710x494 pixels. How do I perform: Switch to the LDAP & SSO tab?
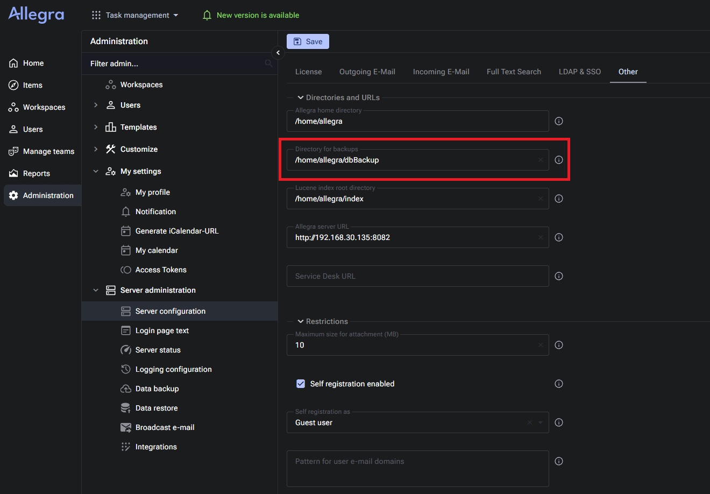tap(579, 72)
